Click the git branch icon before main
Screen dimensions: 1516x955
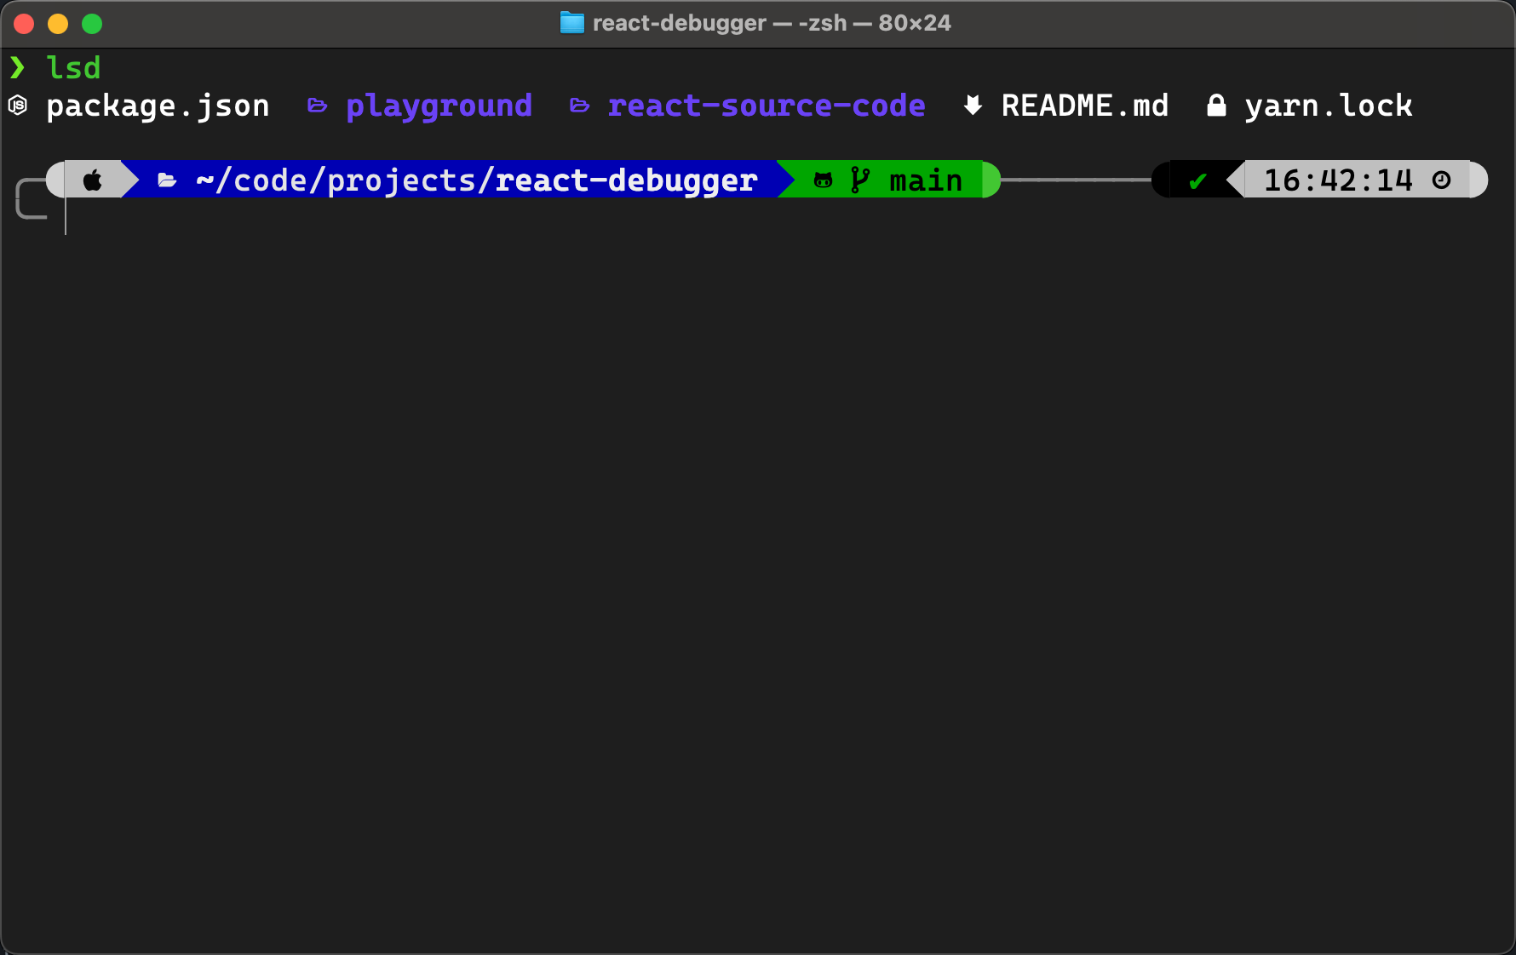coord(861,180)
